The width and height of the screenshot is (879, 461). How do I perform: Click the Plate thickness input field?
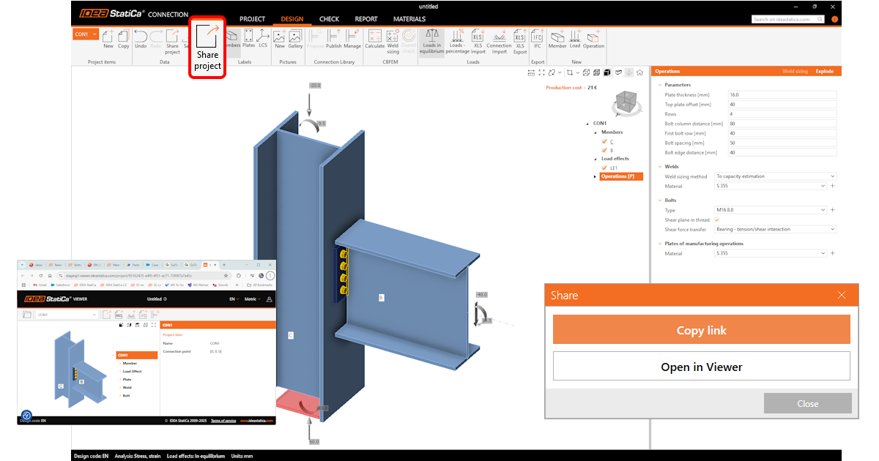(781, 95)
